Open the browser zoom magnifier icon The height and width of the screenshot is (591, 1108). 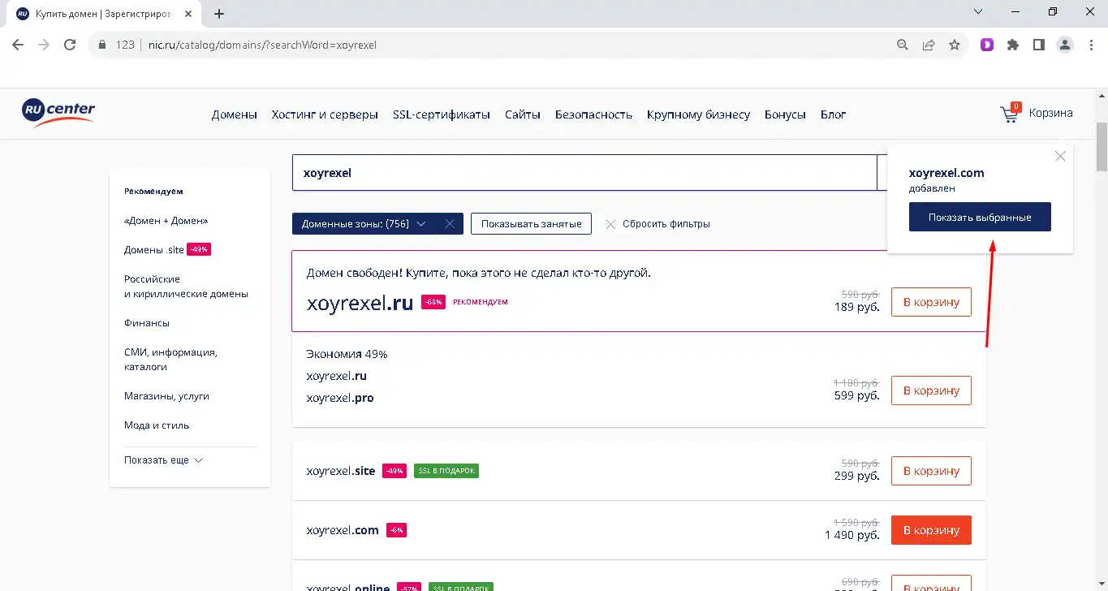coord(903,45)
